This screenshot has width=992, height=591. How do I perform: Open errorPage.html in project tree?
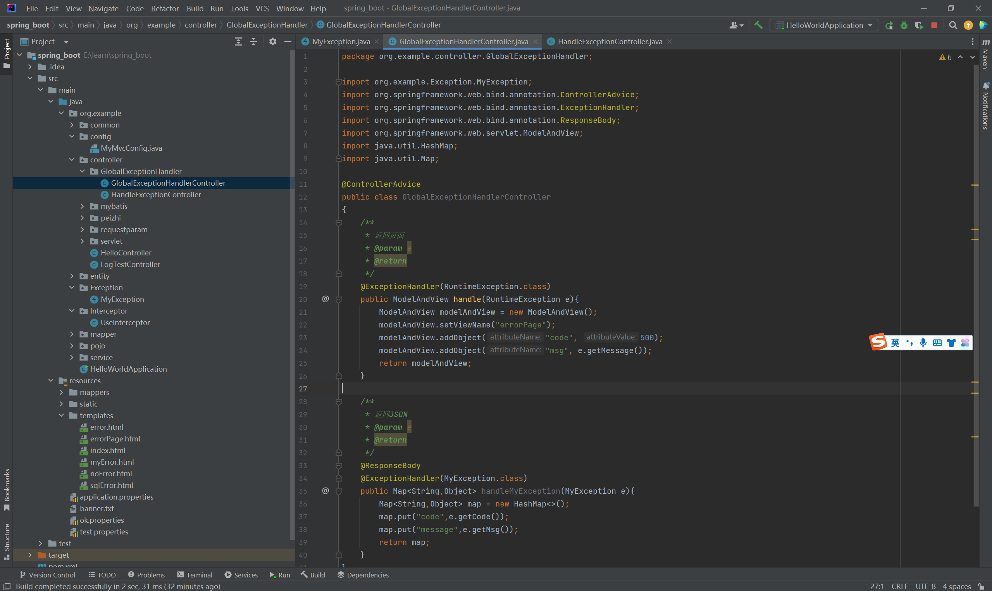(115, 438)
